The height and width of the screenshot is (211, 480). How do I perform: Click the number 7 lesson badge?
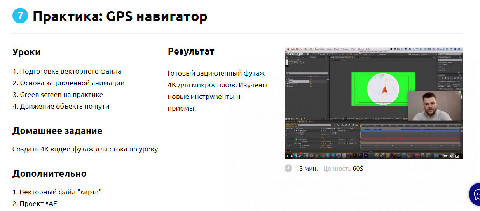coord(20,16)
